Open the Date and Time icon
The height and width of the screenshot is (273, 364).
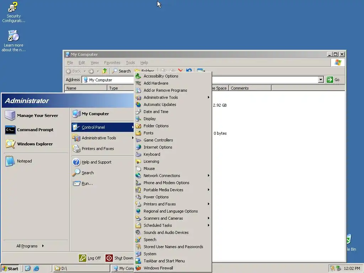coord(138,112)
